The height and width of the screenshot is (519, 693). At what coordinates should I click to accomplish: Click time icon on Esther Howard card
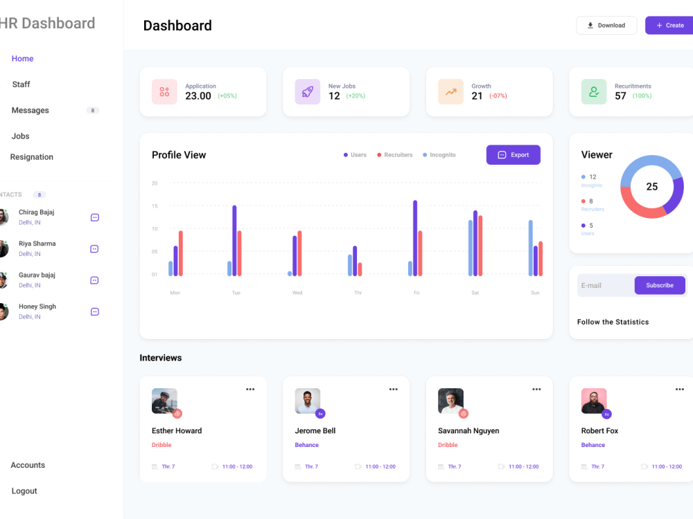[215, 467]
